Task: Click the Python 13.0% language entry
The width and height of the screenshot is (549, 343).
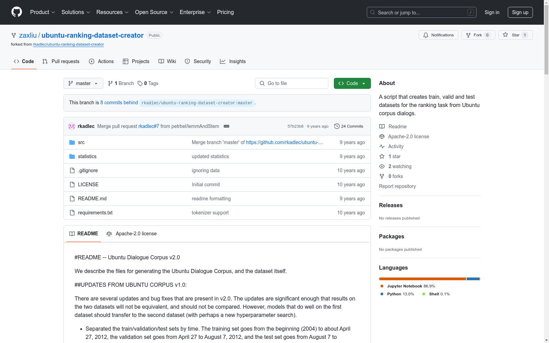Action: (x=397, y=294)
